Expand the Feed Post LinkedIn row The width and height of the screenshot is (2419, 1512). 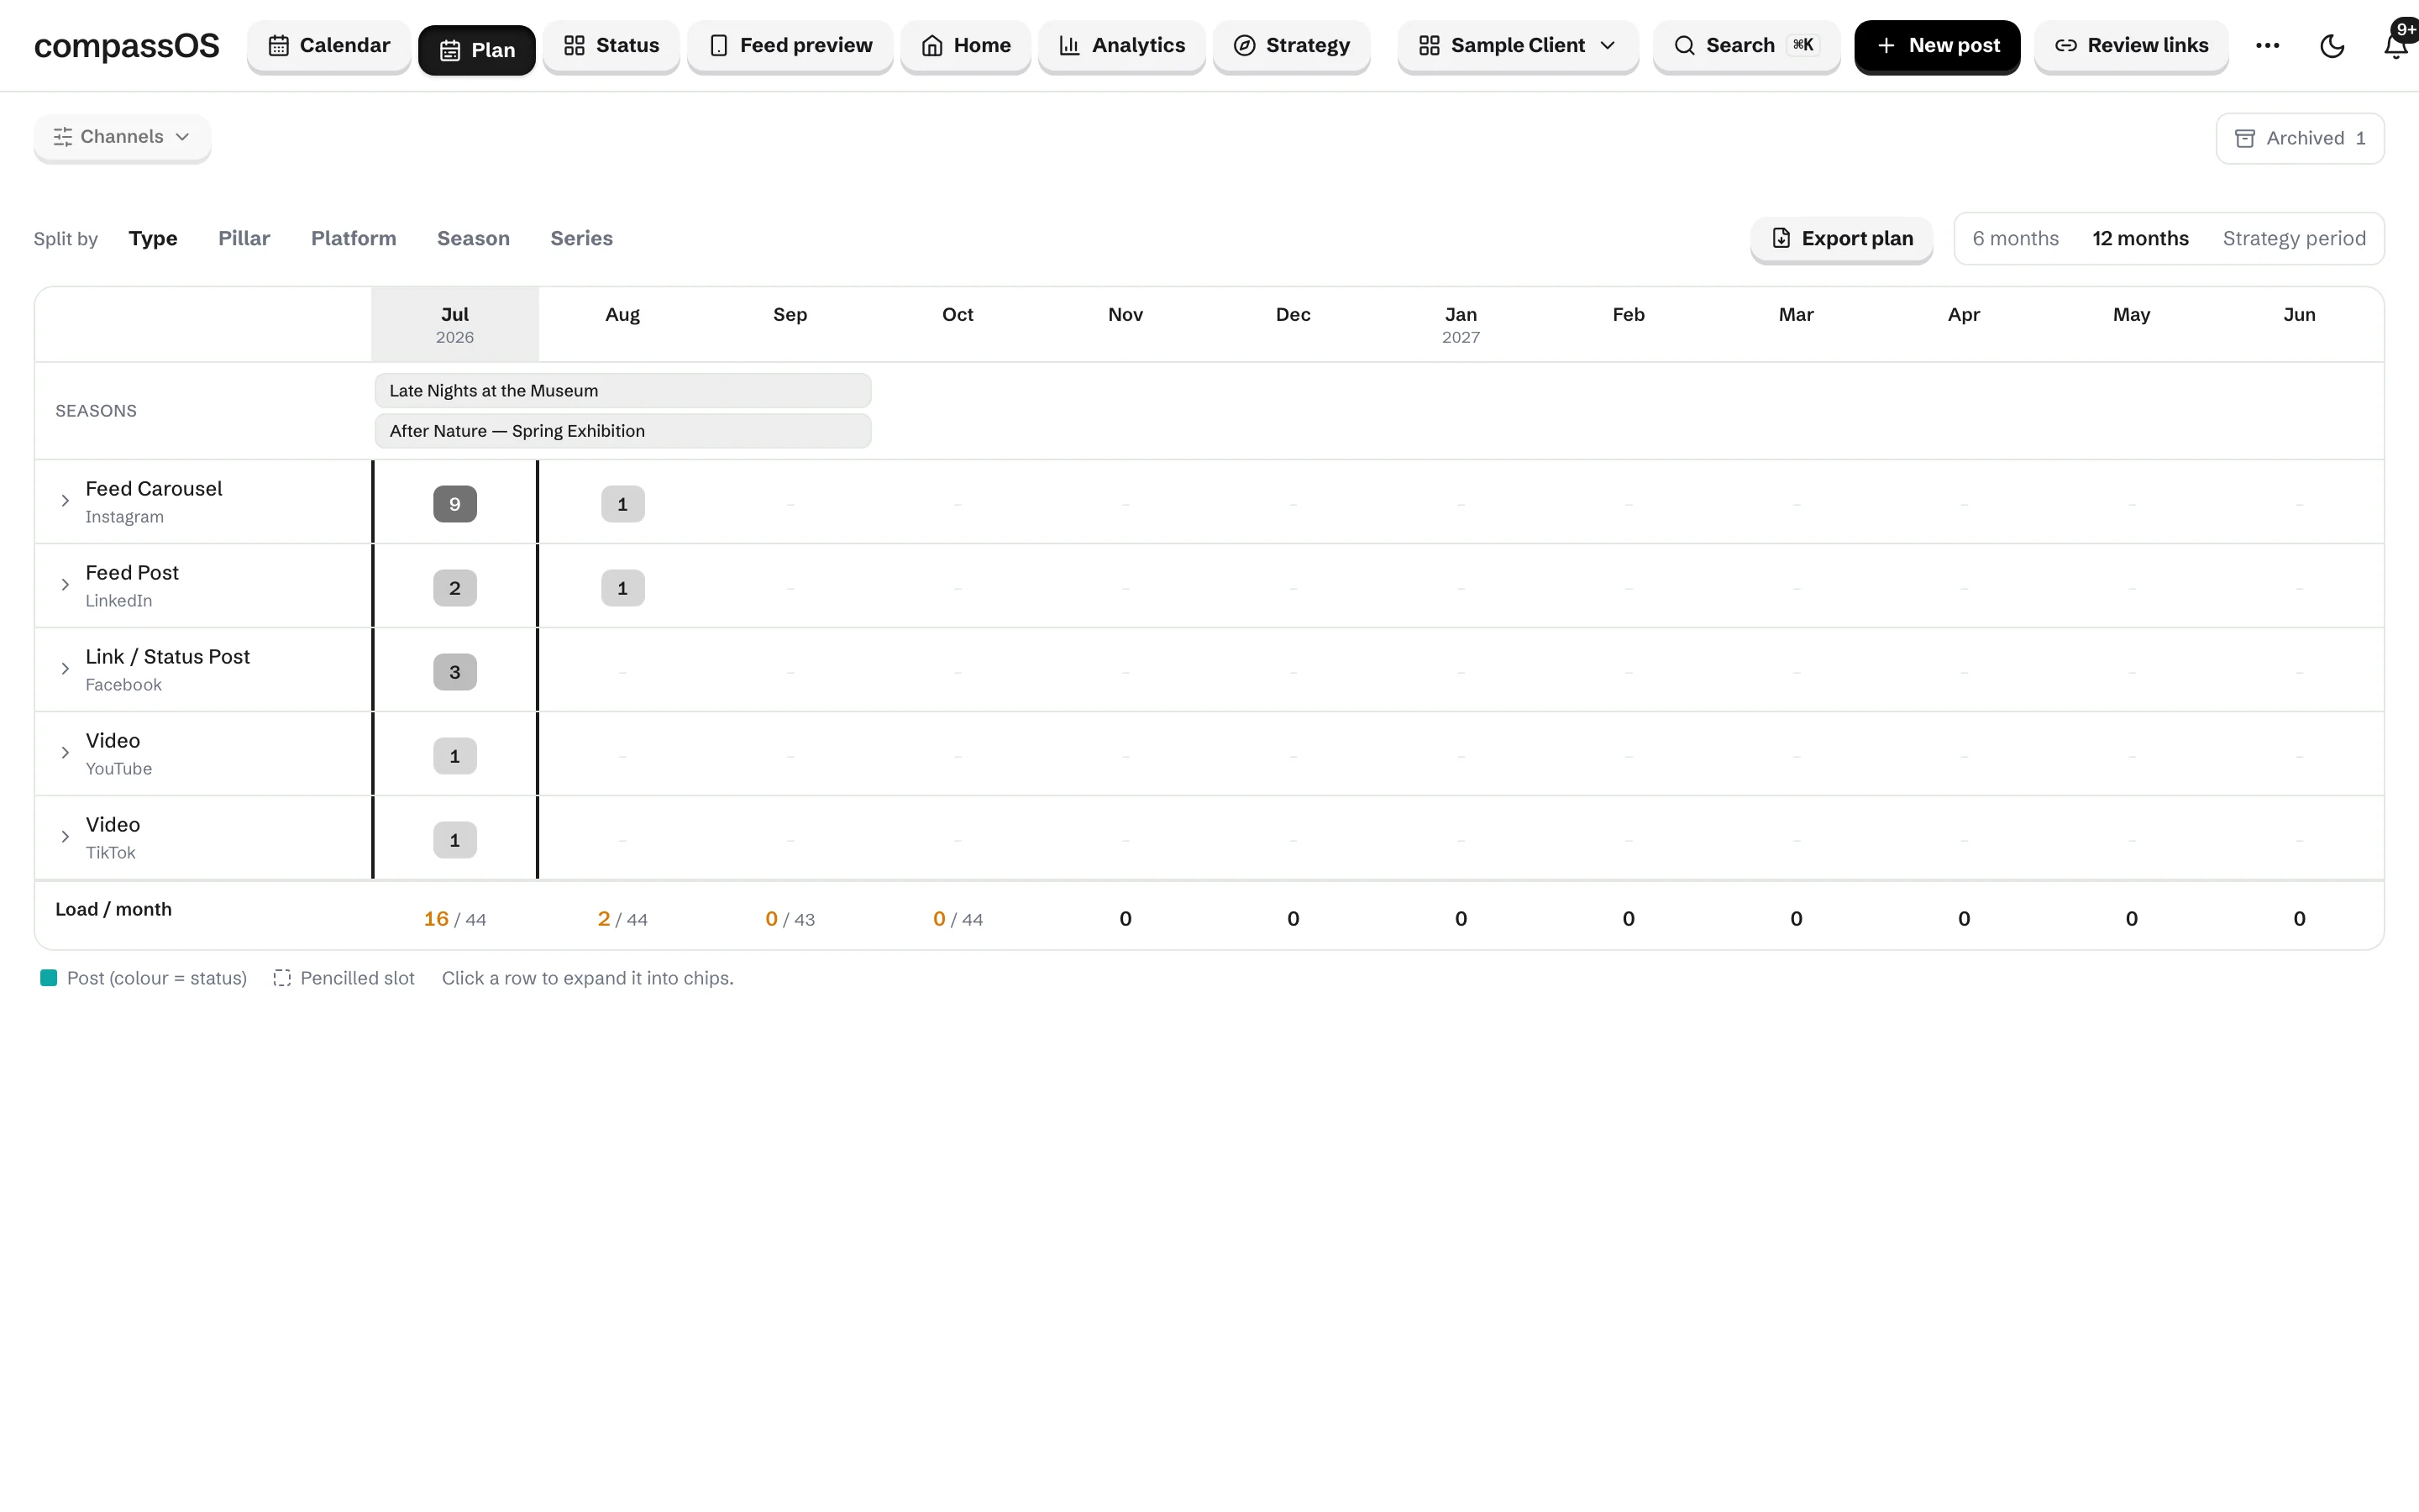coord(65,585)
